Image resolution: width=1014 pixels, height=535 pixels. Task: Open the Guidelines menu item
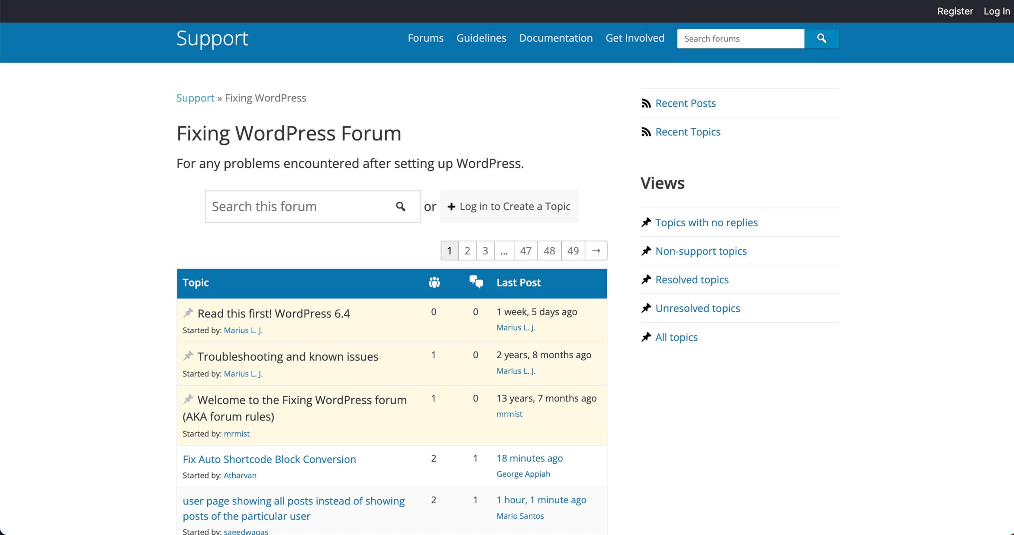click(481, 38)
